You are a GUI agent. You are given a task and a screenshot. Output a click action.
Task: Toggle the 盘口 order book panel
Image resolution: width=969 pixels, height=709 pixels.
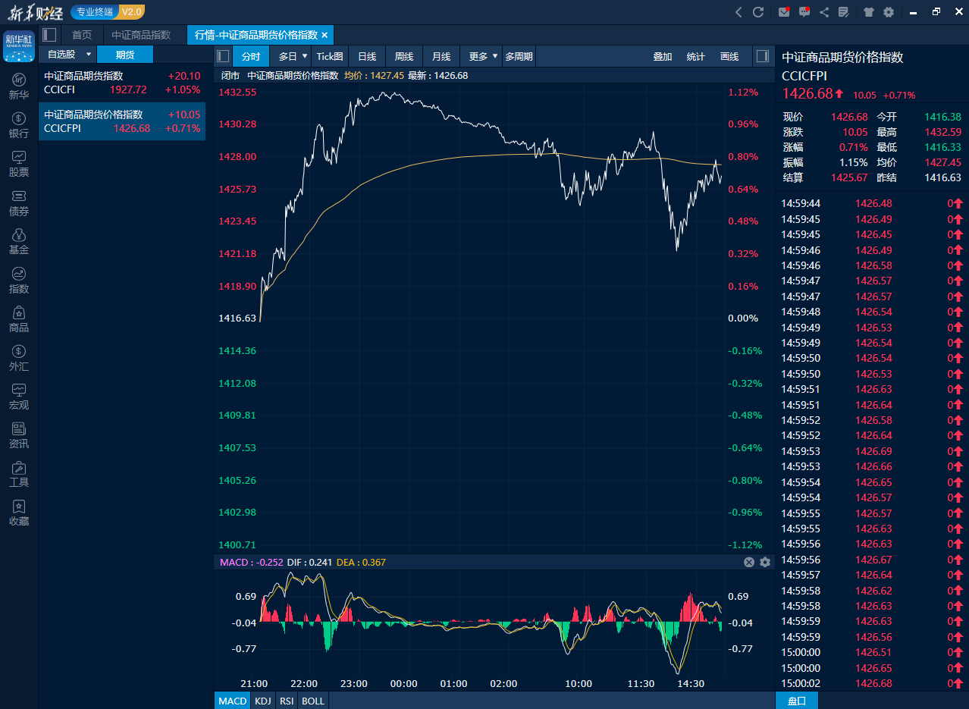coord(797,700)
